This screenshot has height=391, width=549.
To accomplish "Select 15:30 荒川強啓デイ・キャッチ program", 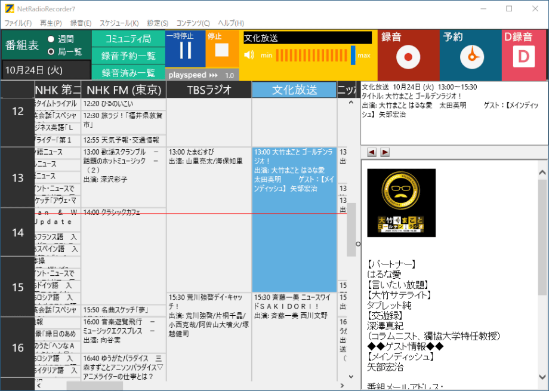I will [x=209, y=337].
